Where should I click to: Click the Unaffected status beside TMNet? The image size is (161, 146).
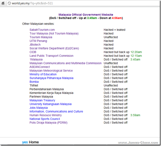tap(111, 85)
